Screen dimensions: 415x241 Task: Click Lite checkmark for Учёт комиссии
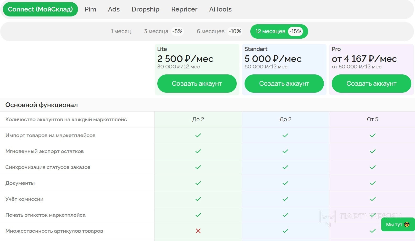[198, 199]
